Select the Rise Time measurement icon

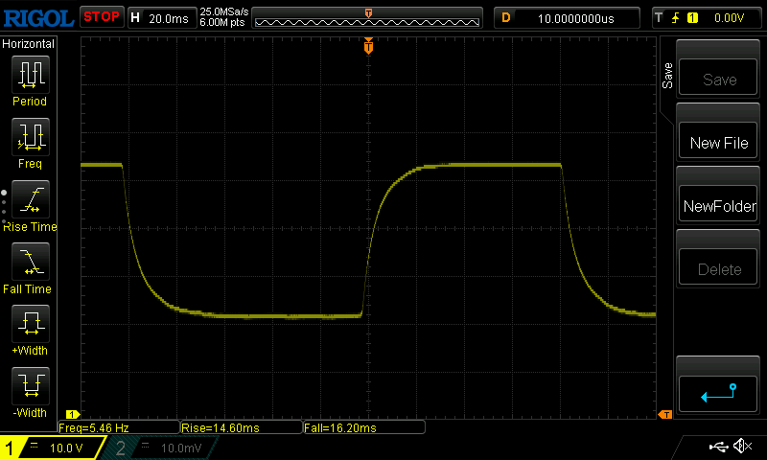[30, 200]
